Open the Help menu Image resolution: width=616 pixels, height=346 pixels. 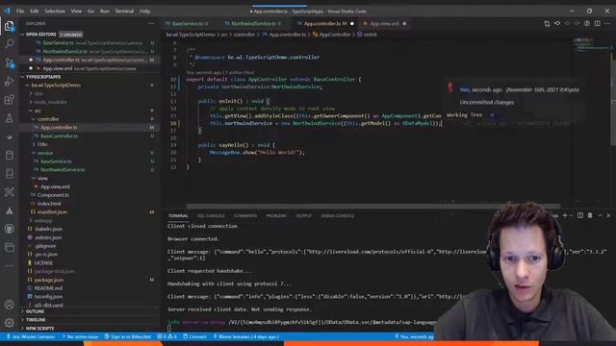point(145,11)
